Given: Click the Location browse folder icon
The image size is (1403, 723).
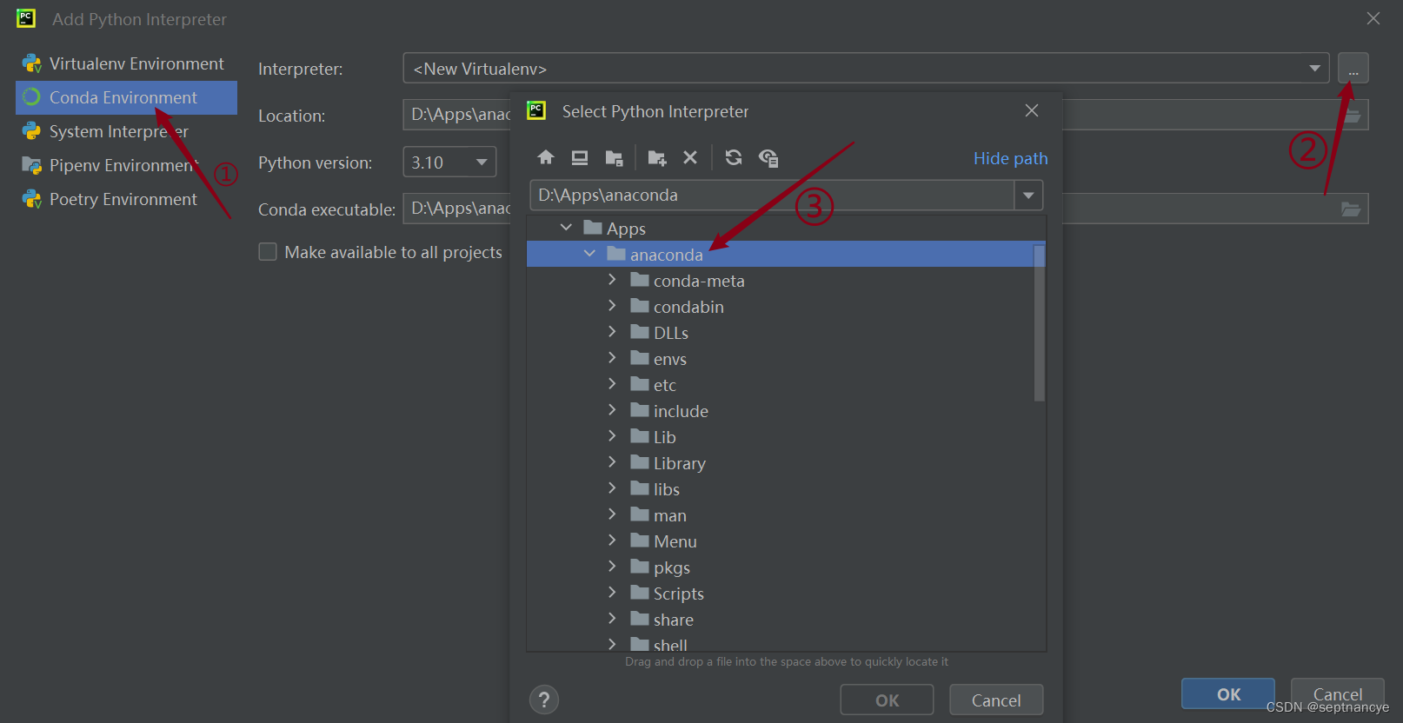Looking at the screenshot, I should (1353, 115).
